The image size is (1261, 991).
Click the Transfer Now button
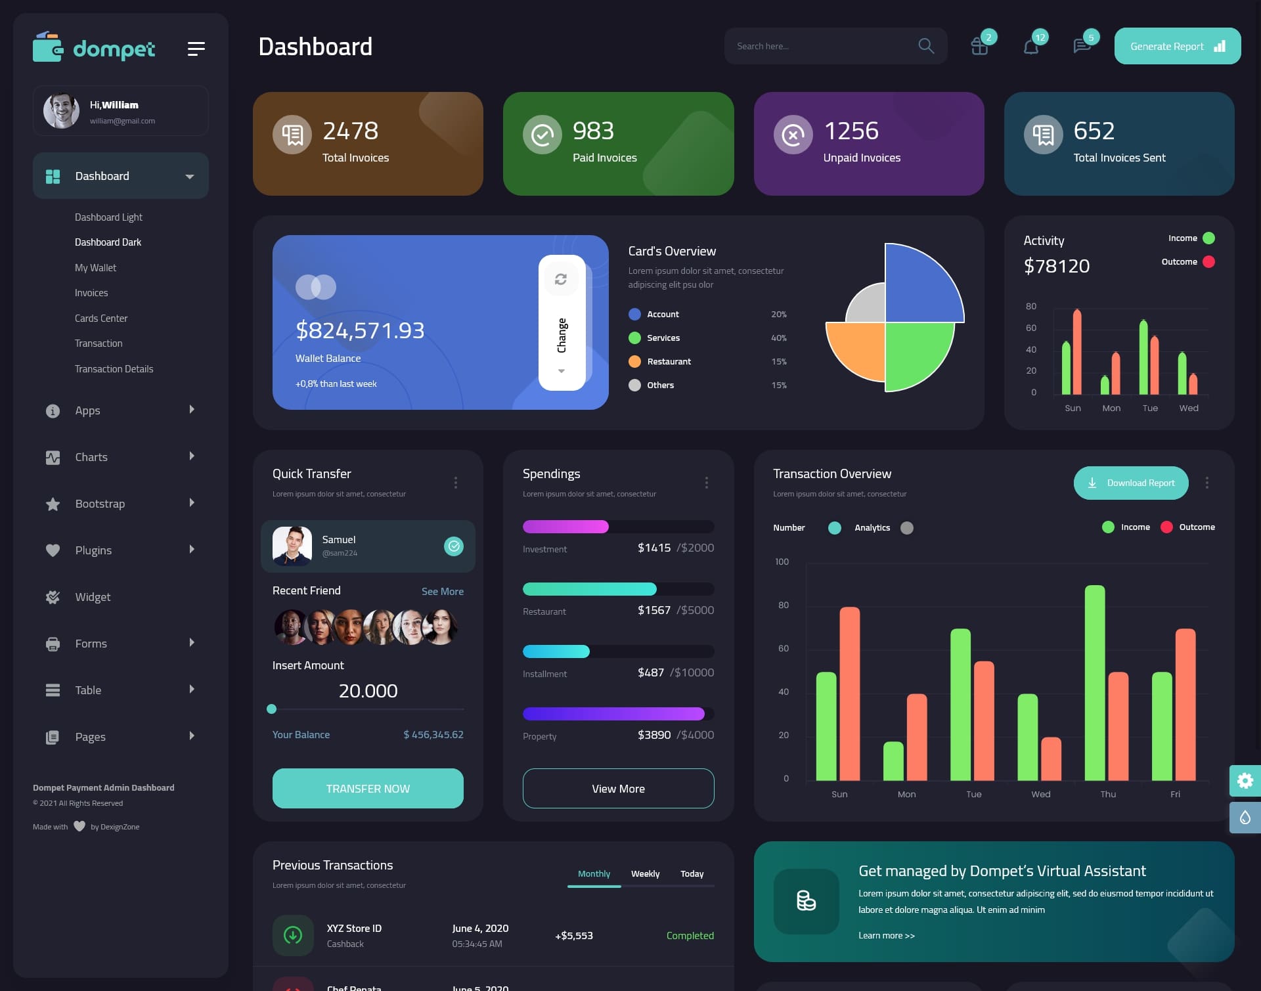[367, 788]
